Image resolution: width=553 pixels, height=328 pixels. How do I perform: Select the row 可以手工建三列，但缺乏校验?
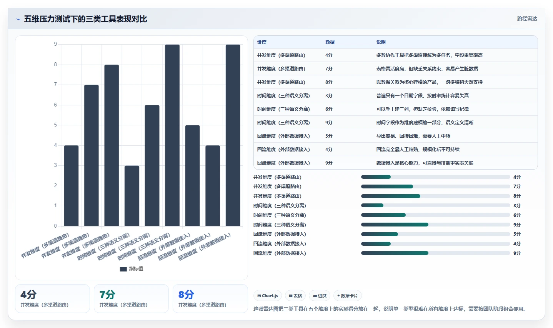click(x=395, y=109)
